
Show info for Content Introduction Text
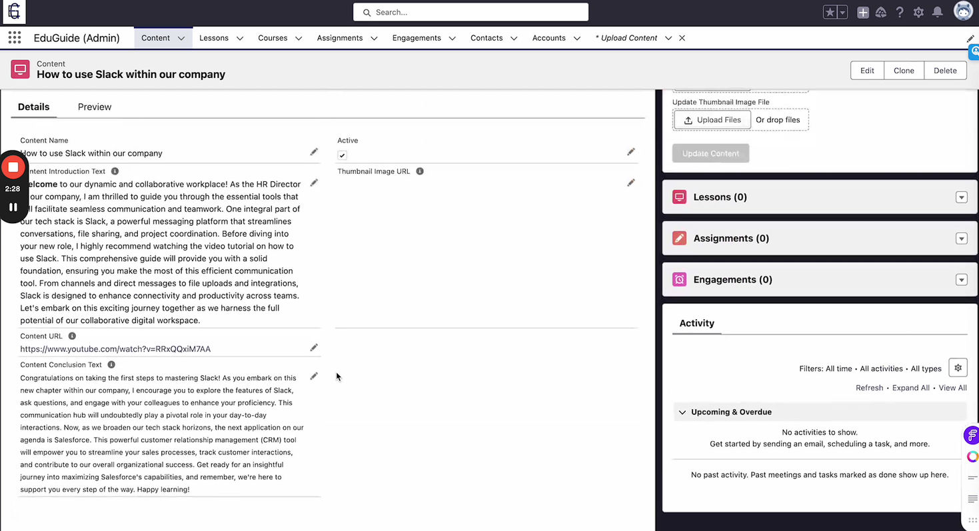coord(115,171)
